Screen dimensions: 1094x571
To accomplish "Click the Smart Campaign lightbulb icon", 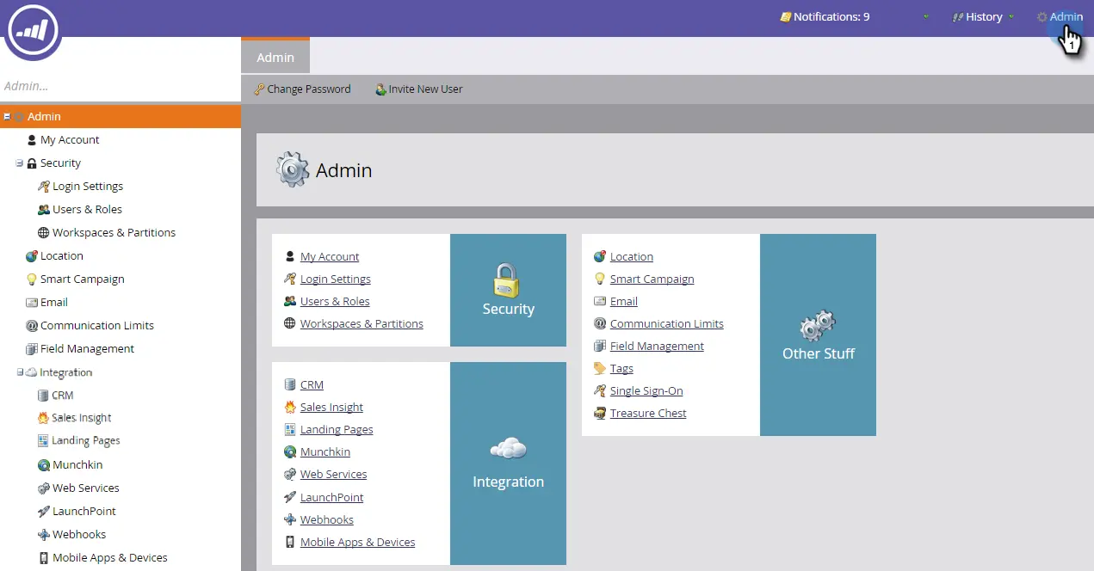I will [32, 279].
